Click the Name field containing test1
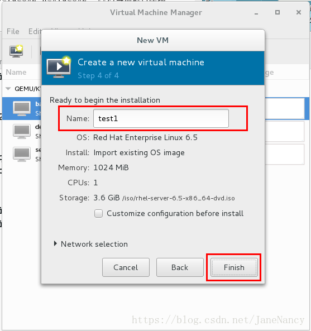This screenshot has height=331, width=311. (161, 118)
